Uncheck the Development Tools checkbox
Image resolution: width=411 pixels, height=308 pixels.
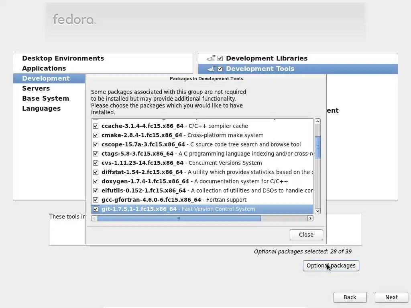point(220,69)
